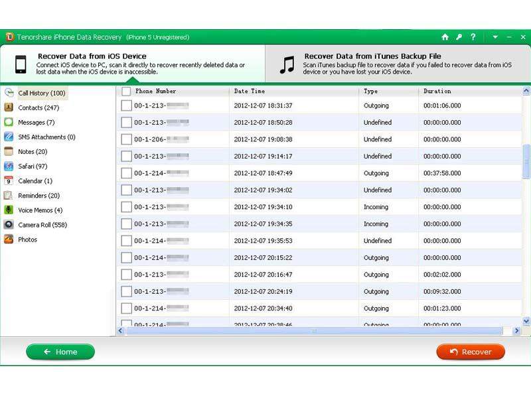Open Notes (20) category
Viewport: 531px width, 398px height.
tap(33, 151)
